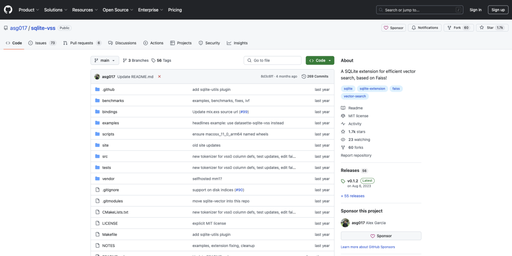
Task: Click the 'Go to file' search field
Action: (273, 61)
